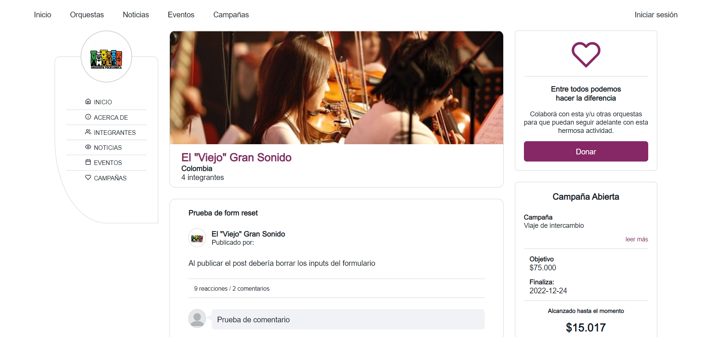This screenshot has width=713, height=337.
Task: Click the large purple heart donation icon
Action: pyautogui.click(x=586, y=55)
